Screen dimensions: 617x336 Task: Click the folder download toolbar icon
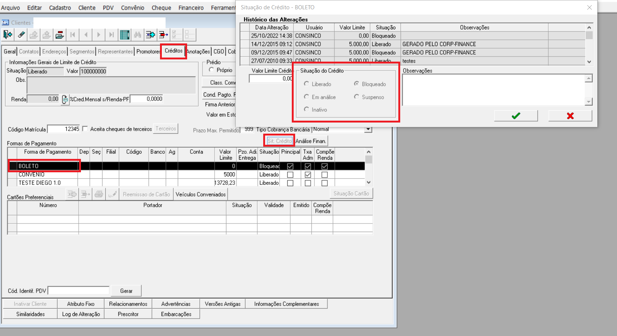tap(46, 35)
